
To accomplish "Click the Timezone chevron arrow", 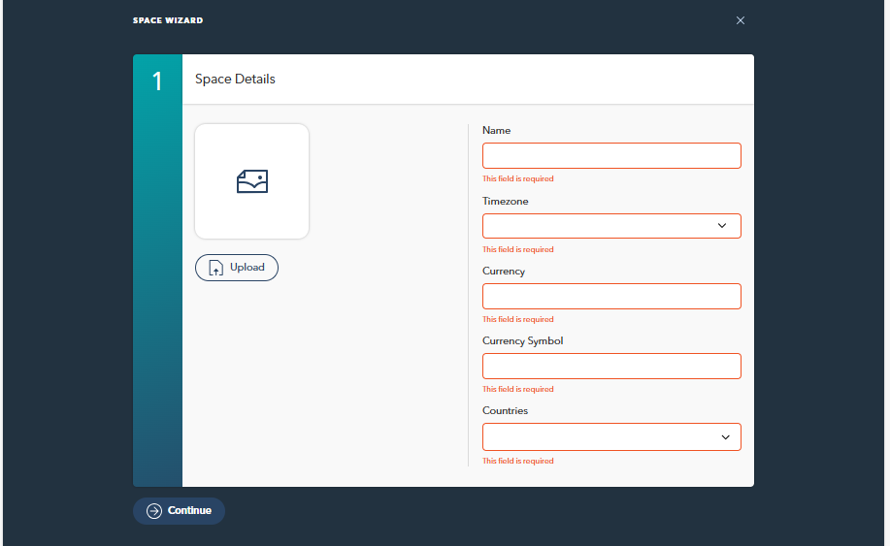I will [x=722, y=226].
